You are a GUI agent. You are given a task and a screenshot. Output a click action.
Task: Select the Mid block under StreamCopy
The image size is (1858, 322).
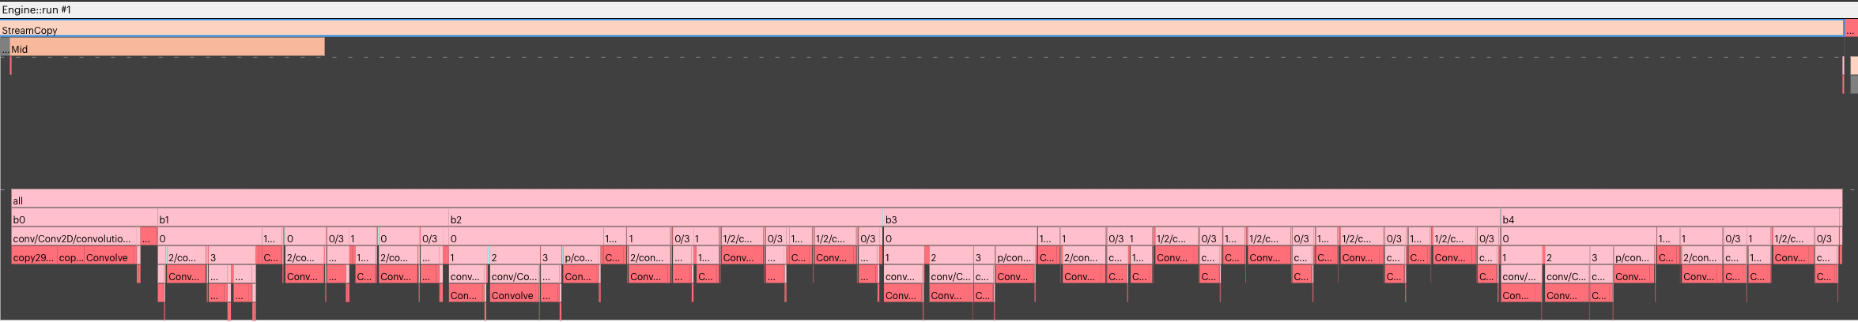pyautogui.click(x=167, y=48)
